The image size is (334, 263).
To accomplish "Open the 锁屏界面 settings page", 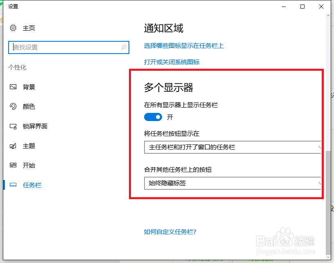I will coord(35,126).
